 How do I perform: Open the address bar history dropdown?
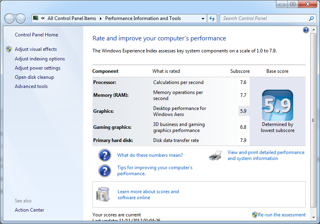203,18
